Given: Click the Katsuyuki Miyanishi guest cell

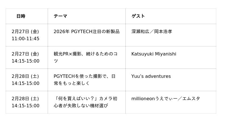Looking at the screenshot, I should (x=154, y=54).
